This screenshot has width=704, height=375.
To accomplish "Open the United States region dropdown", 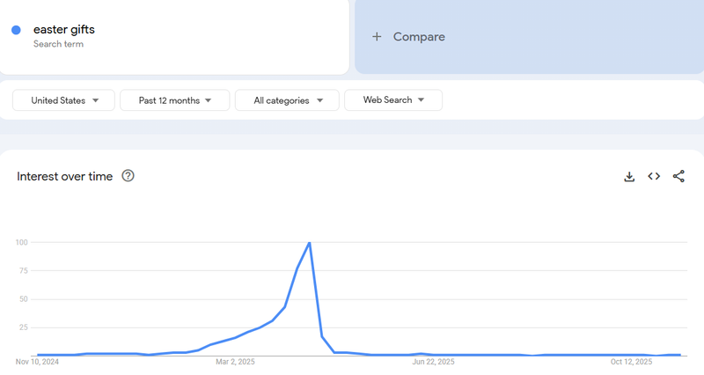I will (63, 100).
